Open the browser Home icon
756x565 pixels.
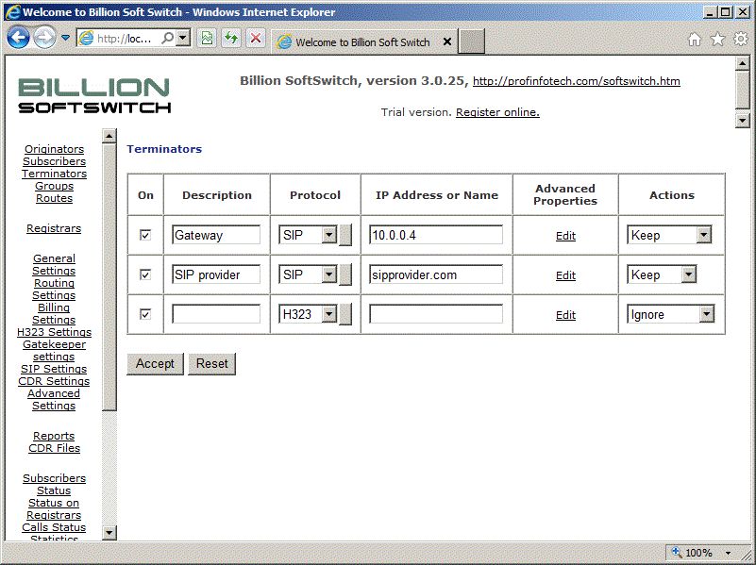[695, 39]
